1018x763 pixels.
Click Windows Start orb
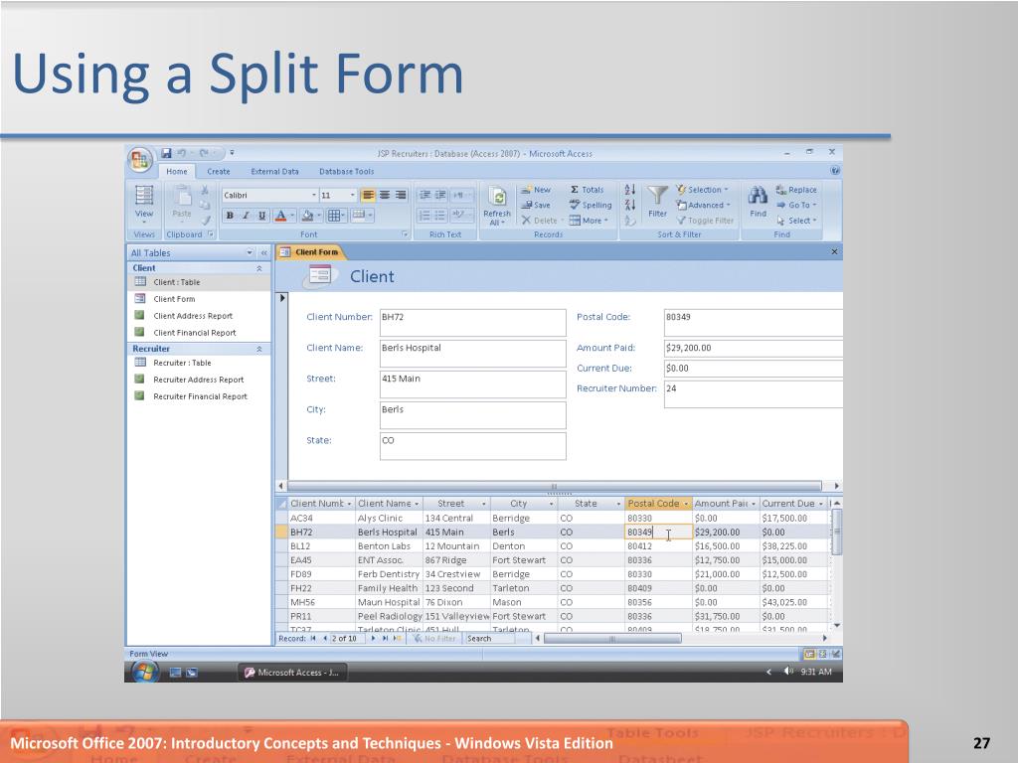[x=145, y=672]
